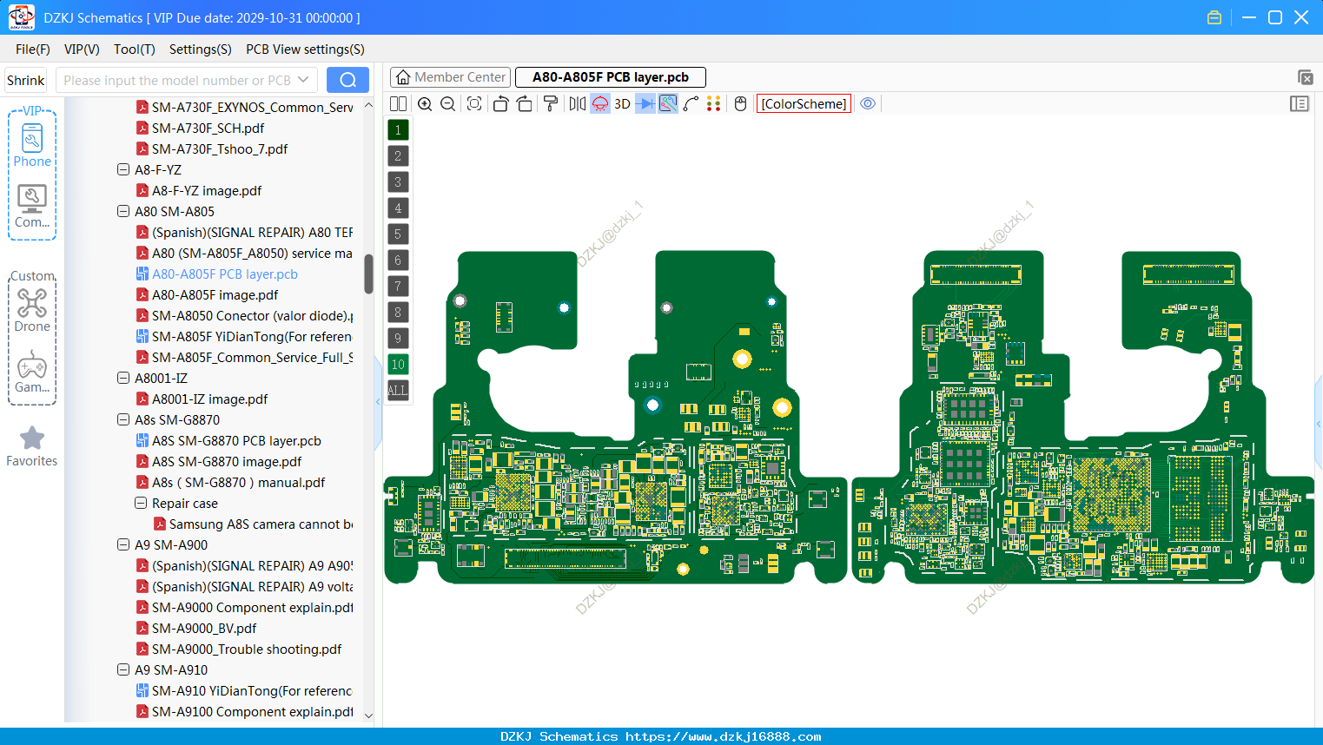
Task: Click the gift box icon in title bar
Action: 1214,17
